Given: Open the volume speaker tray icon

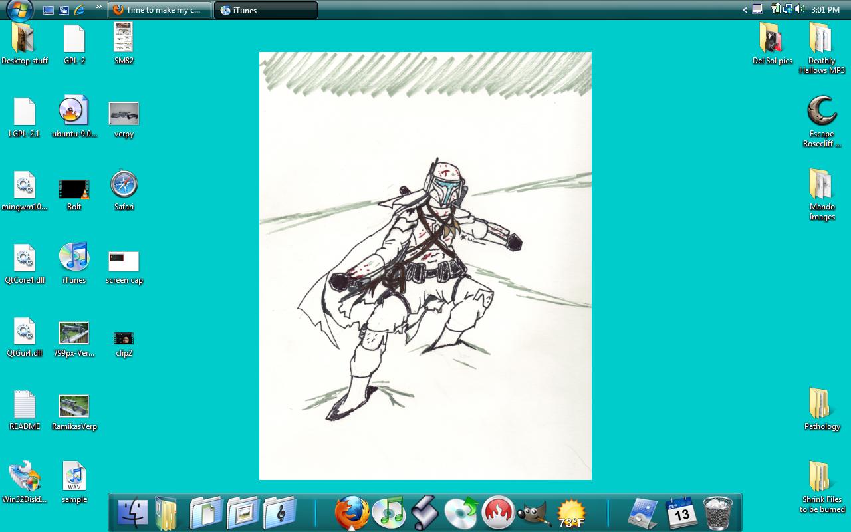Looking at the screenshot, I should 799,9.
